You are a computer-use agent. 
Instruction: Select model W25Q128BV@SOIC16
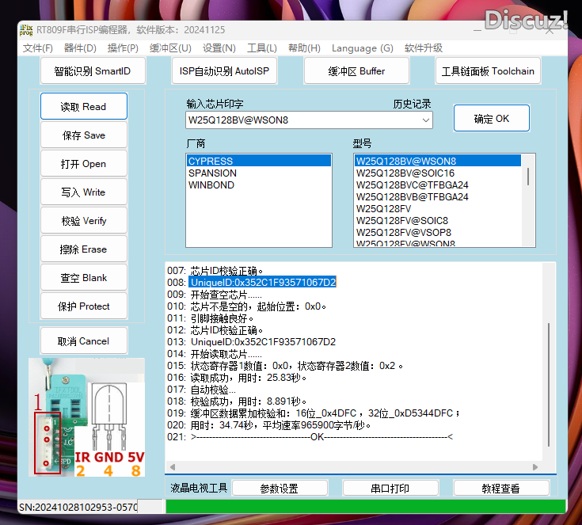(438, 173)
